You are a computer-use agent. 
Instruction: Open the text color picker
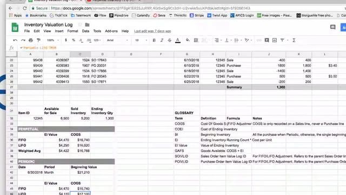(178, 41)
